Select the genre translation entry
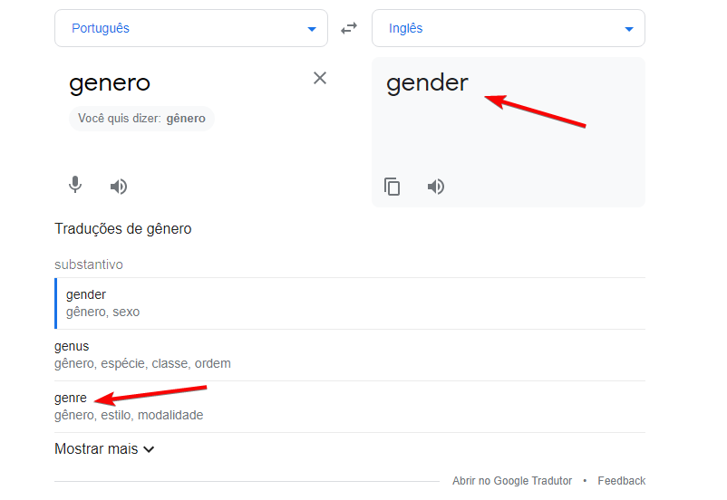 71,398
